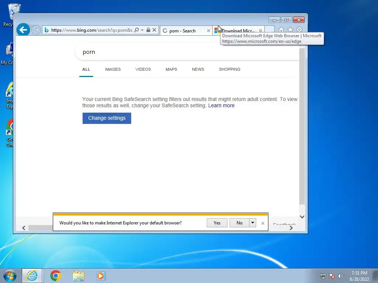The image size is (378, 283).
Task: Click the network tray icon
Action: pyautogui.click(x=323, y=276)
